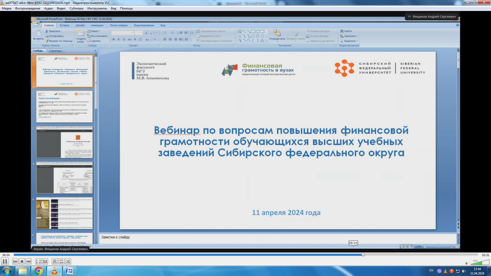Select the slide 2 thumbnail Повестка вебинара
The width and height of the screenshot is (491, 276).
[x=65, y=107]
